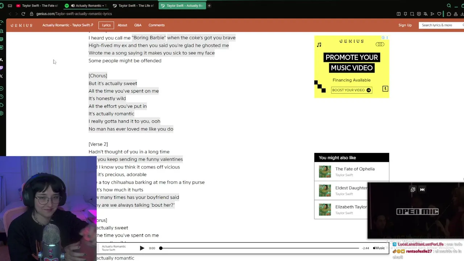Click lyric 'It's actually romantic' in first chorus
The image size is (464, 261).
111,114
